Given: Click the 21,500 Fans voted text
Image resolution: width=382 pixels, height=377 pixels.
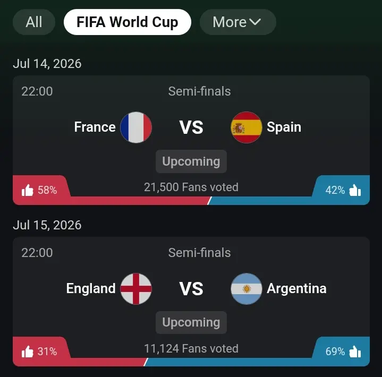Looking at the screenshot, I should click(191, 187).
